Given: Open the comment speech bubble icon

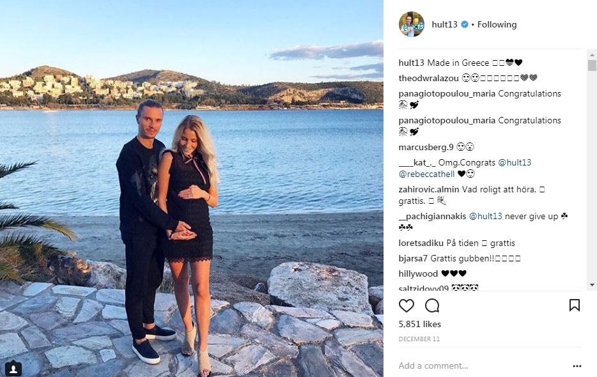Looking at the screenshot, I should 432,305.
